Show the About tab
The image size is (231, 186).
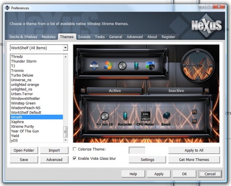pyautogui.click(x=152, y=37)
